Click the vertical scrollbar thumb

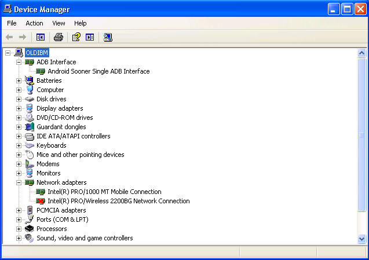361,135
